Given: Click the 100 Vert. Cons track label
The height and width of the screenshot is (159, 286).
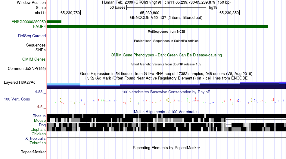Looking at the screenshot, I should (x=17, y=99).
